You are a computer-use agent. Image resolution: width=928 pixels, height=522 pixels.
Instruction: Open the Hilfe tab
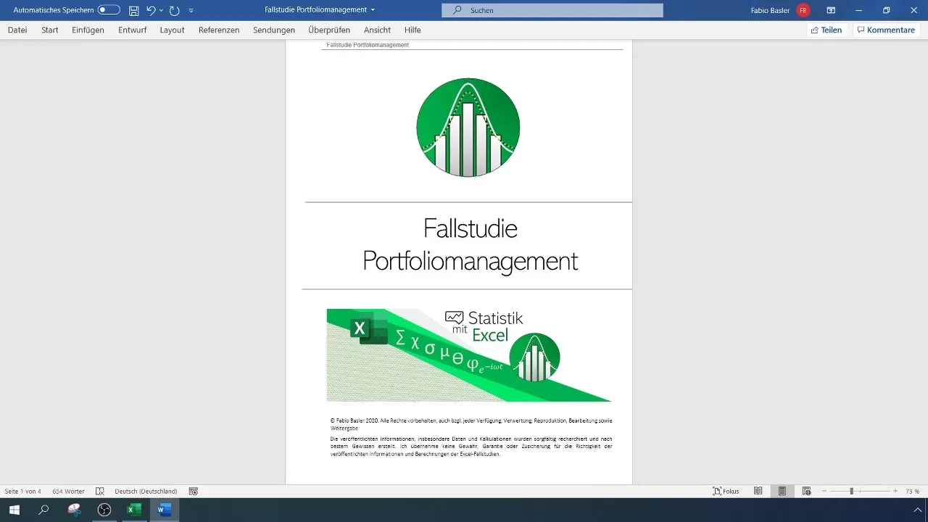pos(413,30)
